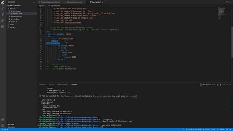Viewport: 233px width, 131px height.
Task: Change file encoding UTF-8
Action: point(213,130)
